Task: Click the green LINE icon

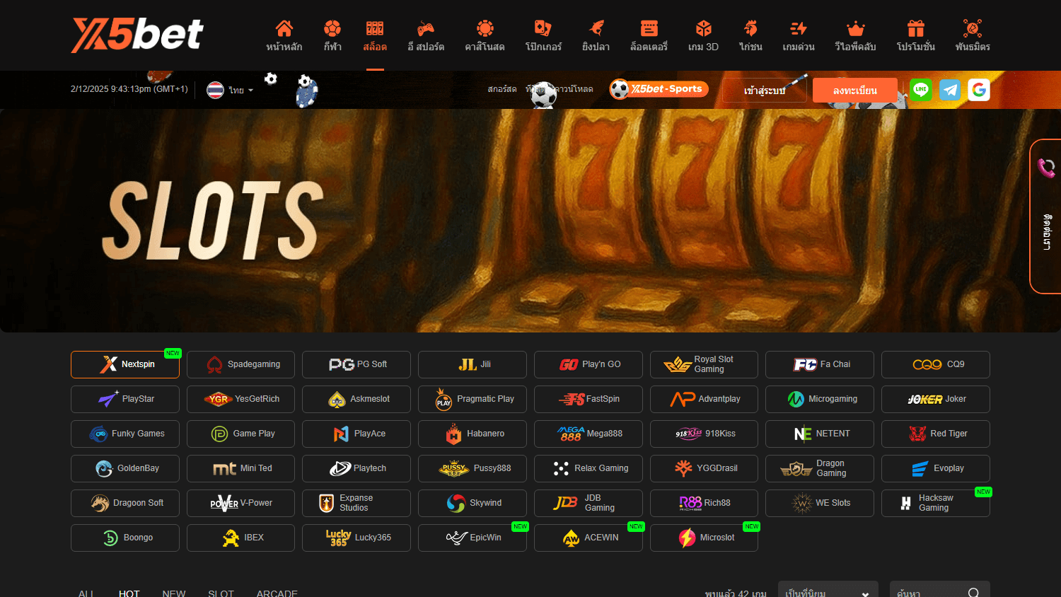Action: click(921, 90)
